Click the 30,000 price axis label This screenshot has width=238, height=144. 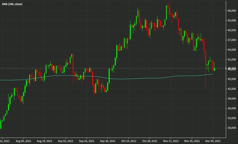231,128
